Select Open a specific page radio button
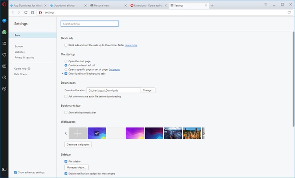Viewport: 295px width, 178px height. [66, 69]
